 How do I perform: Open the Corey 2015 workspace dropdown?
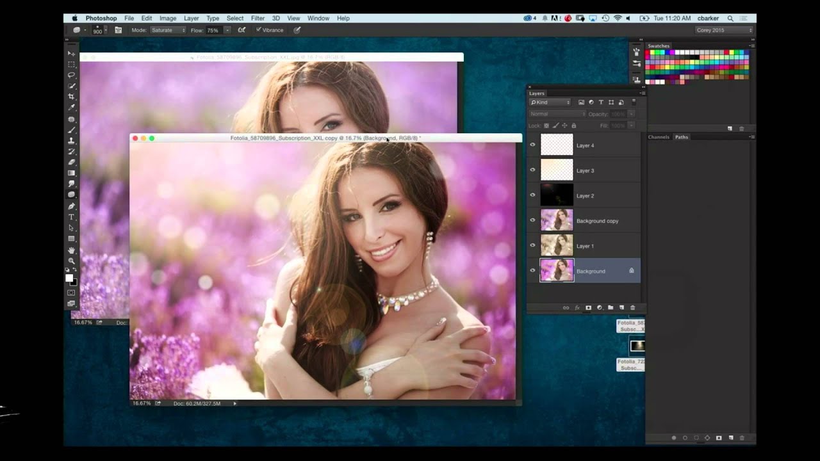click(724, 30)
